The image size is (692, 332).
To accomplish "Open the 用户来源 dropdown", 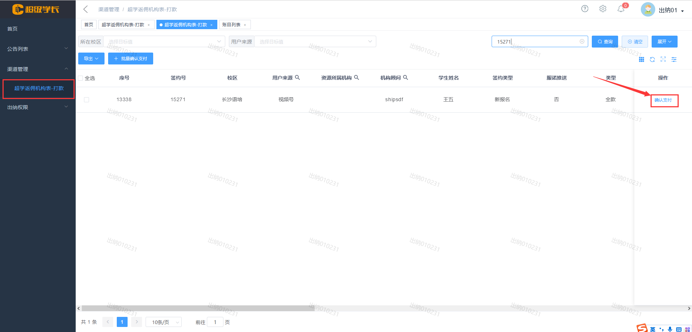I will pyautogui.click(x=315, y=41).
